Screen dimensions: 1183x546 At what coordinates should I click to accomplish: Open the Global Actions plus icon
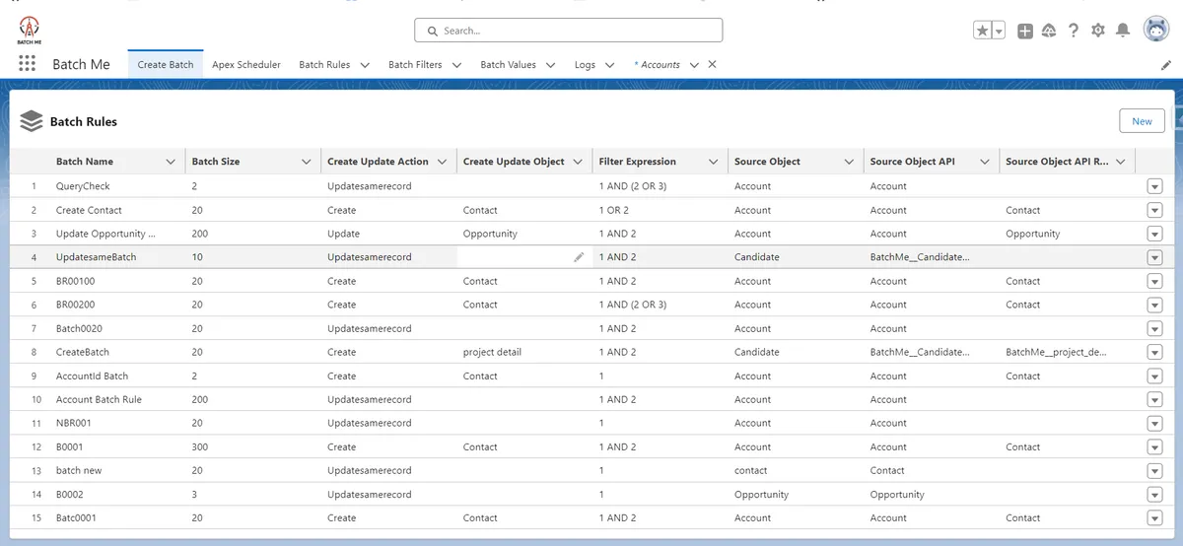pyautogui.click(x=1025, y=31)
